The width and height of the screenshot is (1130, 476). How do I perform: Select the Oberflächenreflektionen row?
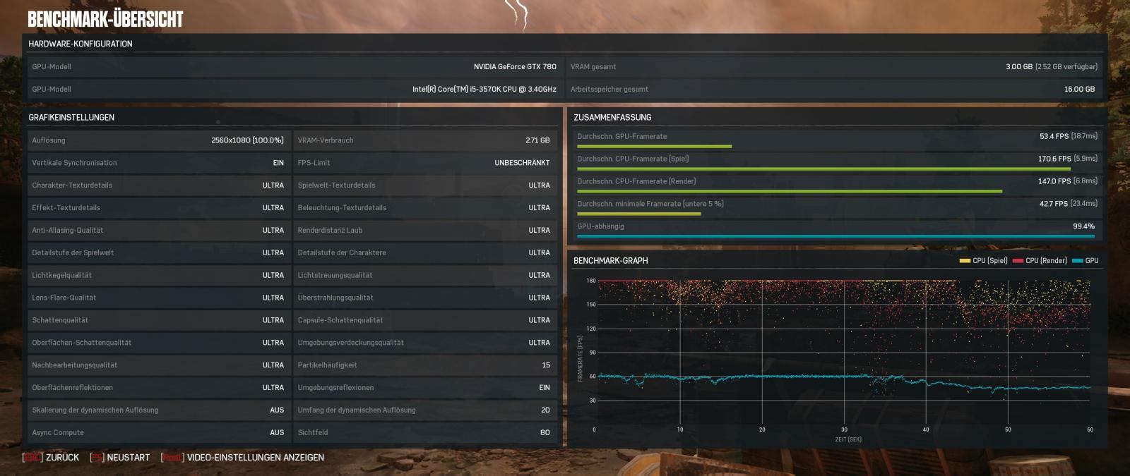pyautogui.click(x=158, y=389)
